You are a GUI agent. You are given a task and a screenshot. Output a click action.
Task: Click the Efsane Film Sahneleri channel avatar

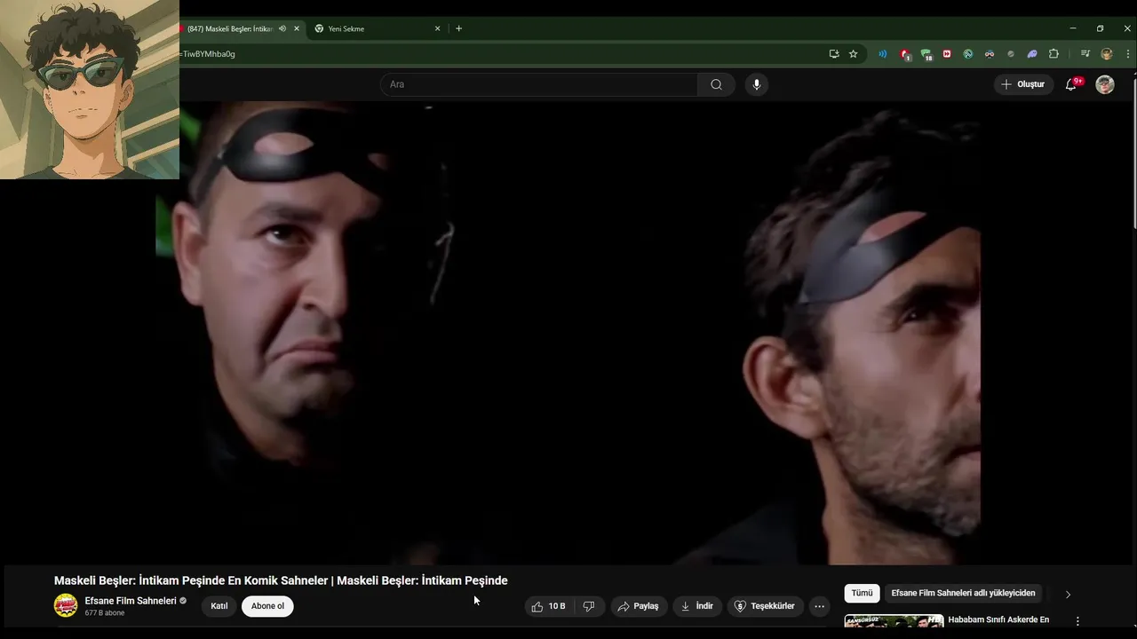click(66, 606)
